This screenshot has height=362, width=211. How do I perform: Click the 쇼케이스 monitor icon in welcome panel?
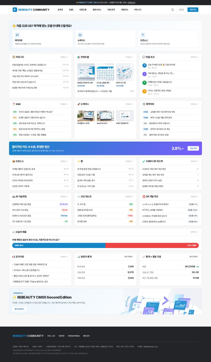80,35
